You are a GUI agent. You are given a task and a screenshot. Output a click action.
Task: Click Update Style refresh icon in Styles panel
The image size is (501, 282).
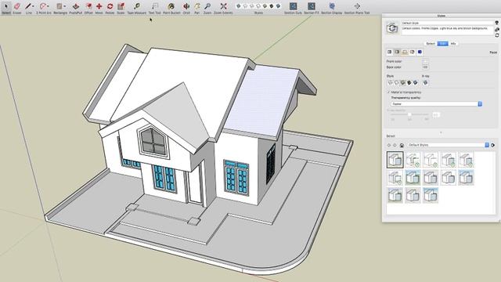click(x=497, y=34)
